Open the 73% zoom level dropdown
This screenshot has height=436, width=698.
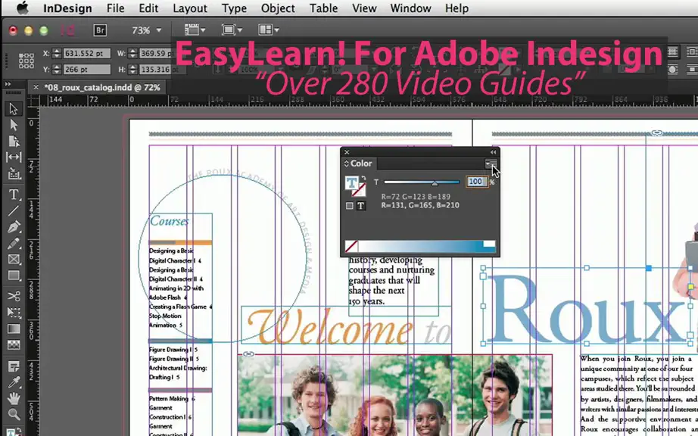pos(146,30)
